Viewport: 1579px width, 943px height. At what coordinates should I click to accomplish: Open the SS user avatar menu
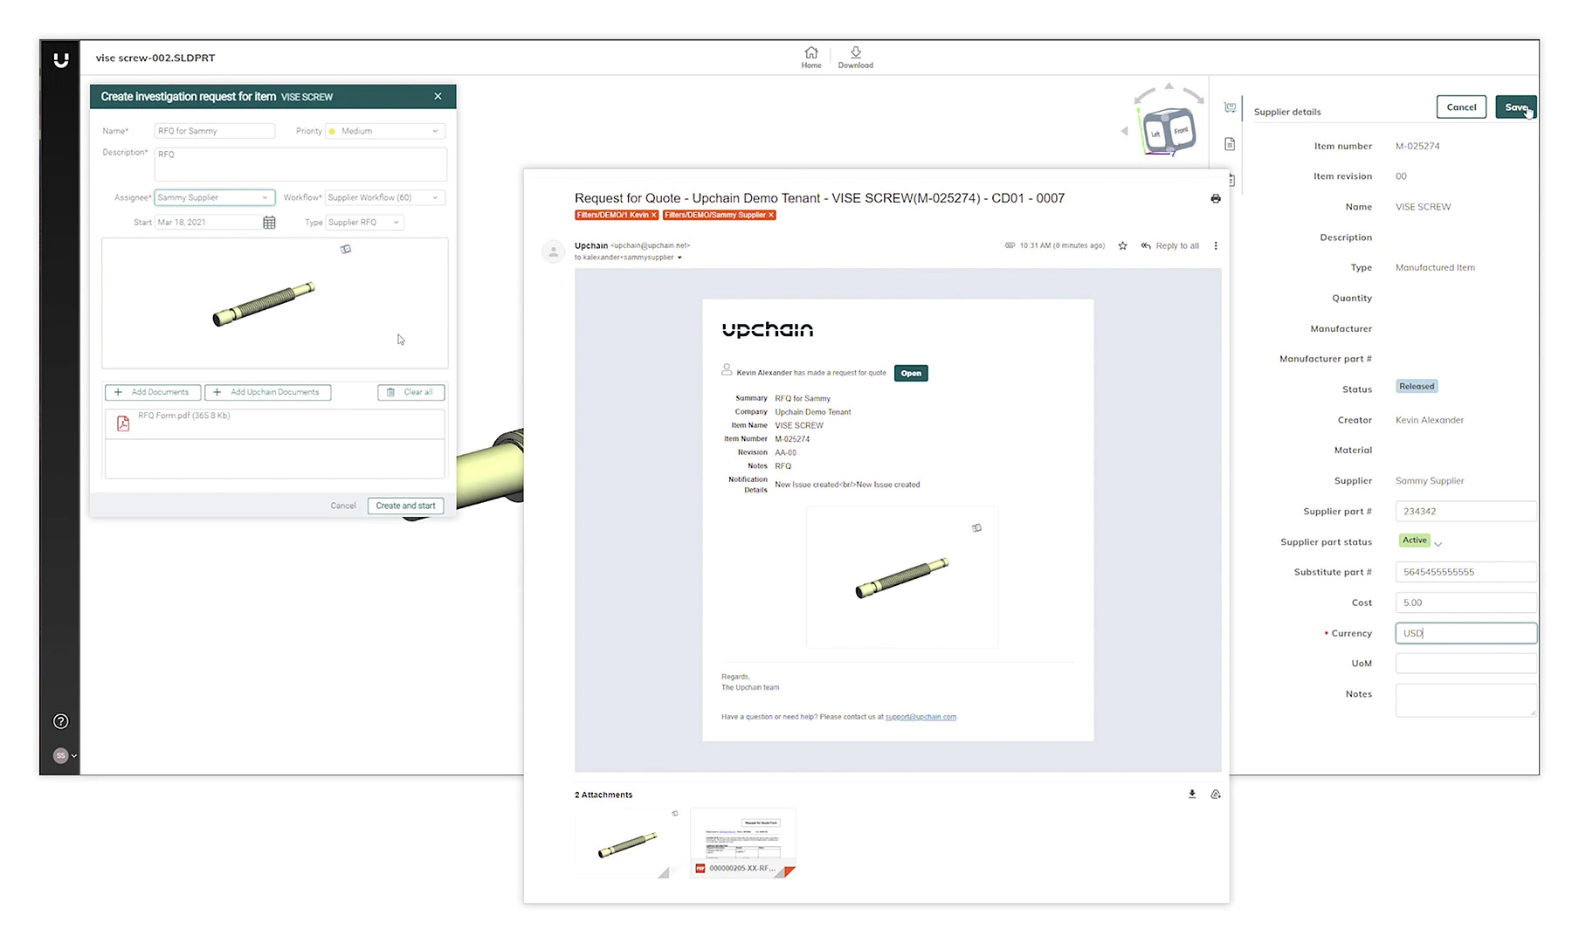tap(60, 755)
